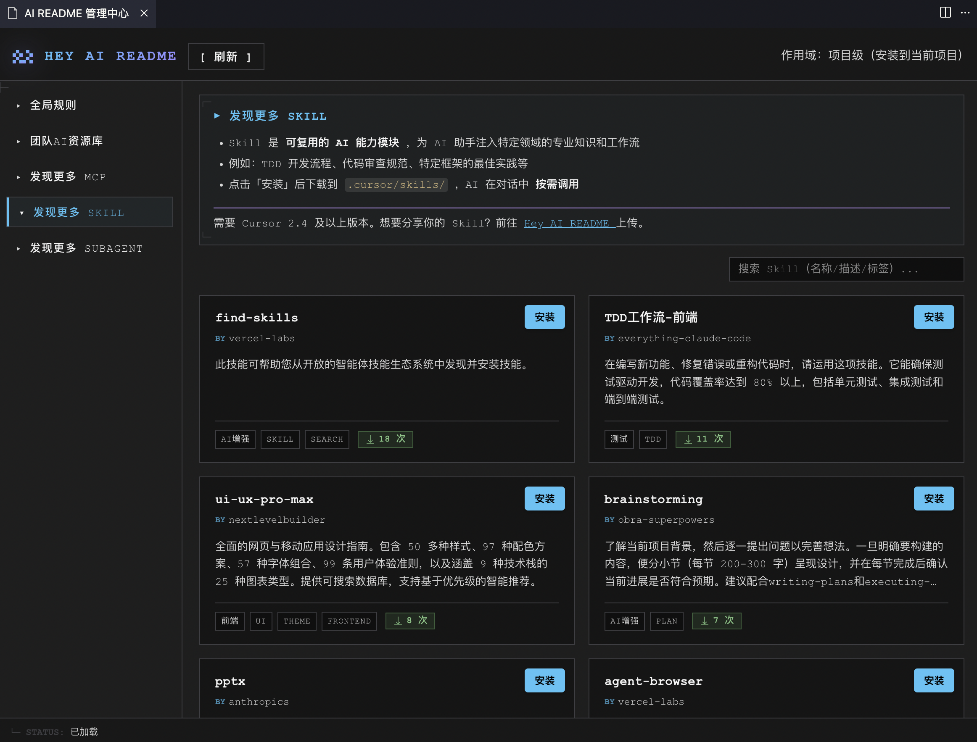This screenshot has height=742, width=977.
Task: Click the AI增强 tag on brainstorming
Action: pos(624,621)
